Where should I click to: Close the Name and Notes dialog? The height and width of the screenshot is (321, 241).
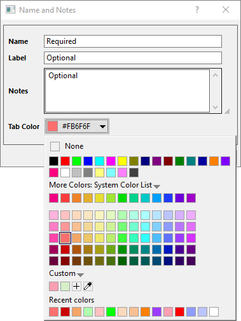[x=226, y=10]
